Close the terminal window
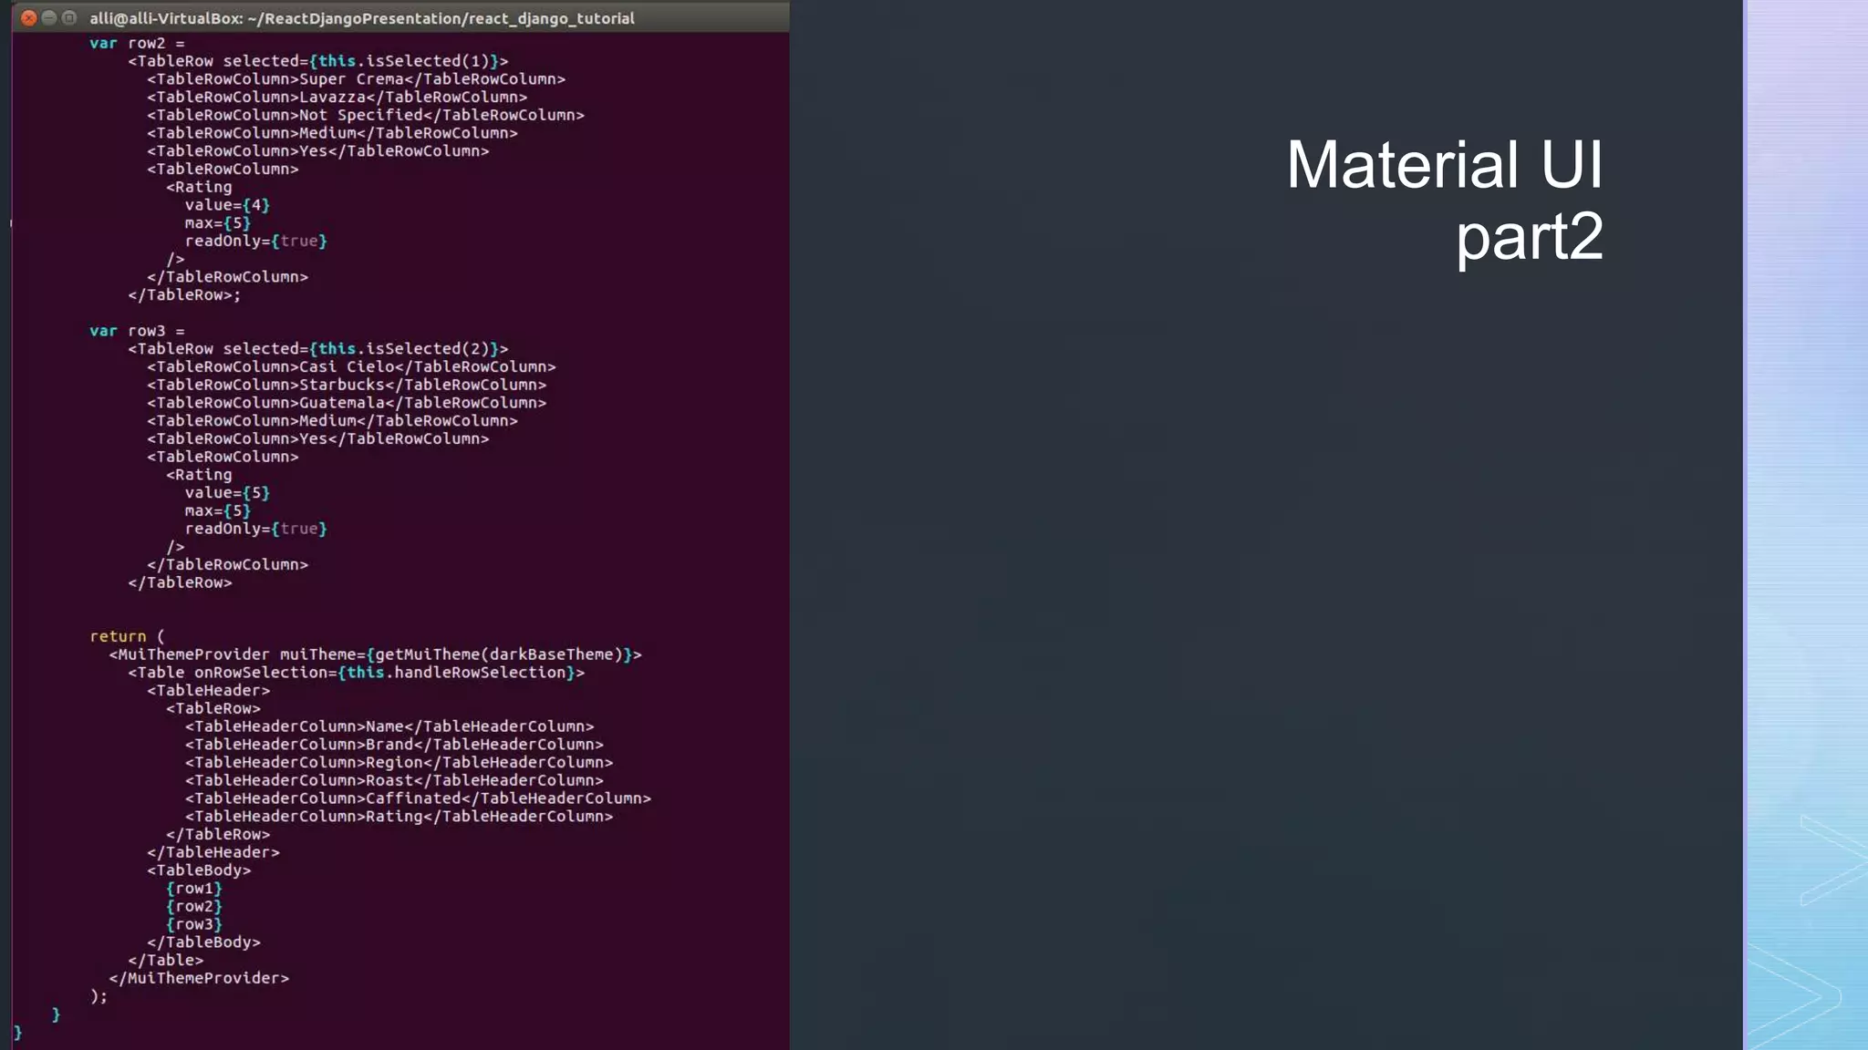Screen dimensions: 1868x1050 28,18
